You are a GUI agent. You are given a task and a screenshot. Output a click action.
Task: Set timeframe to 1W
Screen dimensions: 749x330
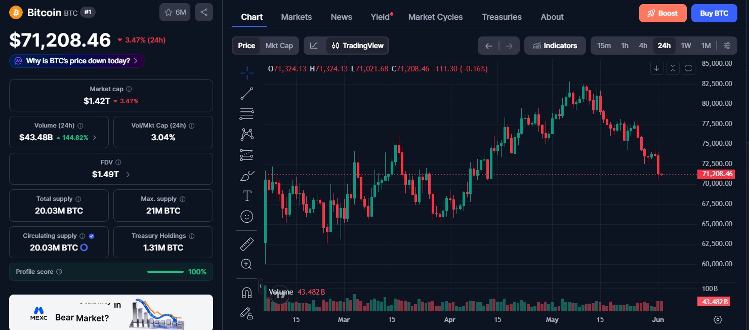tap(686, 46)
